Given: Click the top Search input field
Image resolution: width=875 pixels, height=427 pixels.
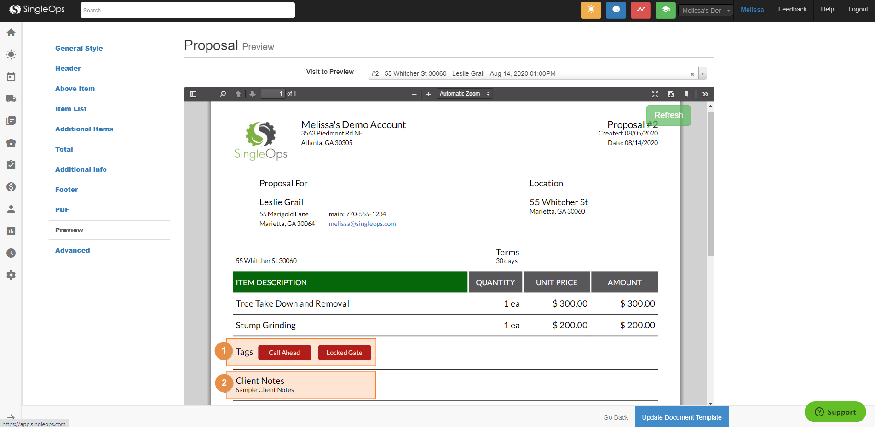Looking at the screenshot, I should 187,10.
